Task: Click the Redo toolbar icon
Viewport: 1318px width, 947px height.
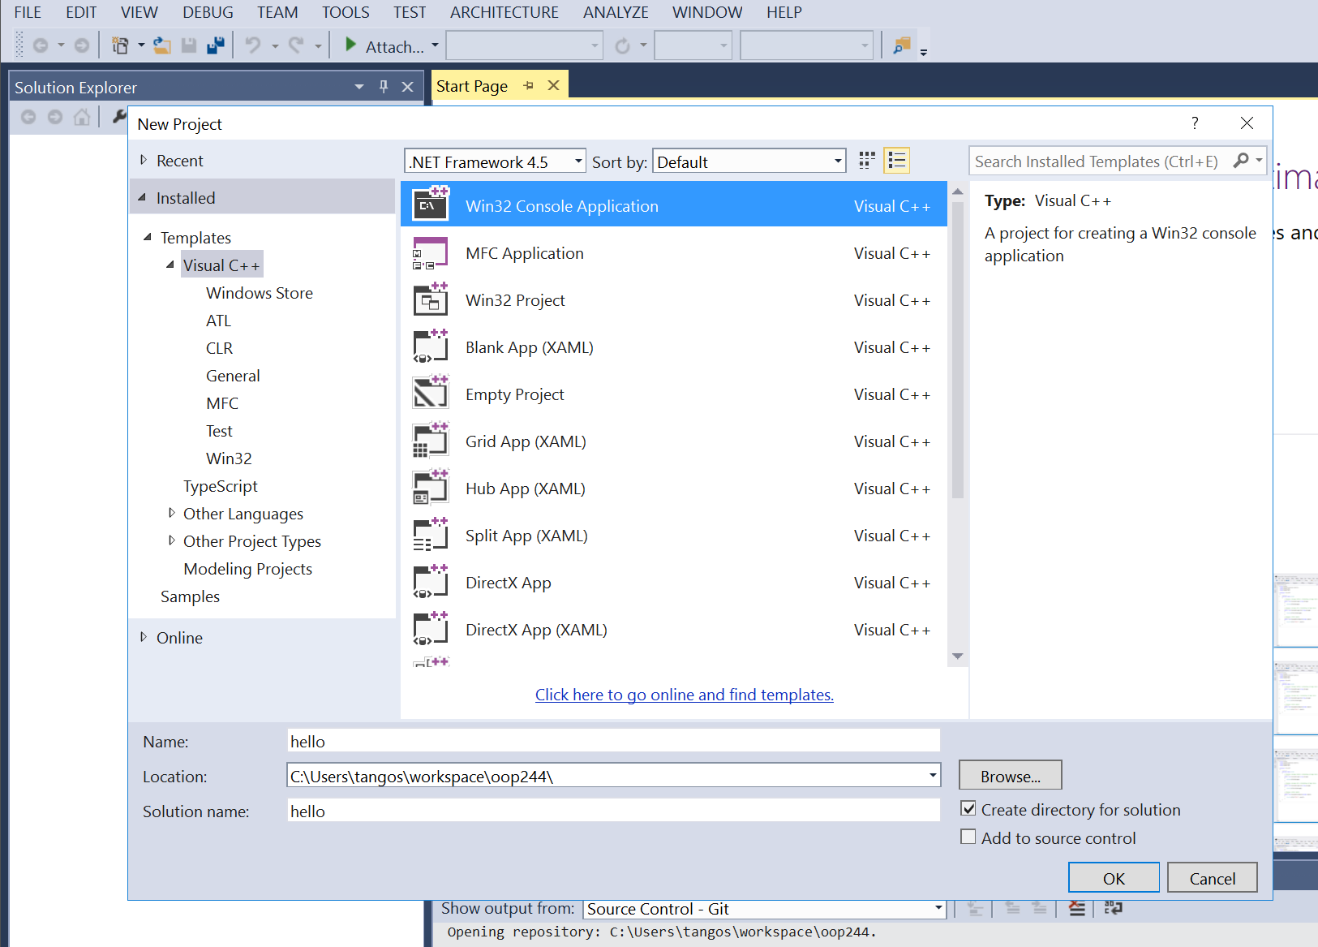Action: click(x=296, y=45)
